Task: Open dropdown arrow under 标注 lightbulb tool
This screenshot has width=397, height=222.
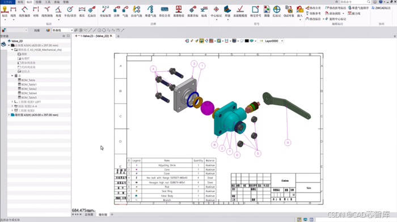Action: click(x=5, y=20)
